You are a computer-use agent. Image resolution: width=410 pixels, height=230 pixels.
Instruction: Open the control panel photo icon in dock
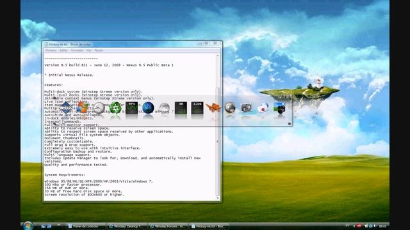tap(246, 108)
